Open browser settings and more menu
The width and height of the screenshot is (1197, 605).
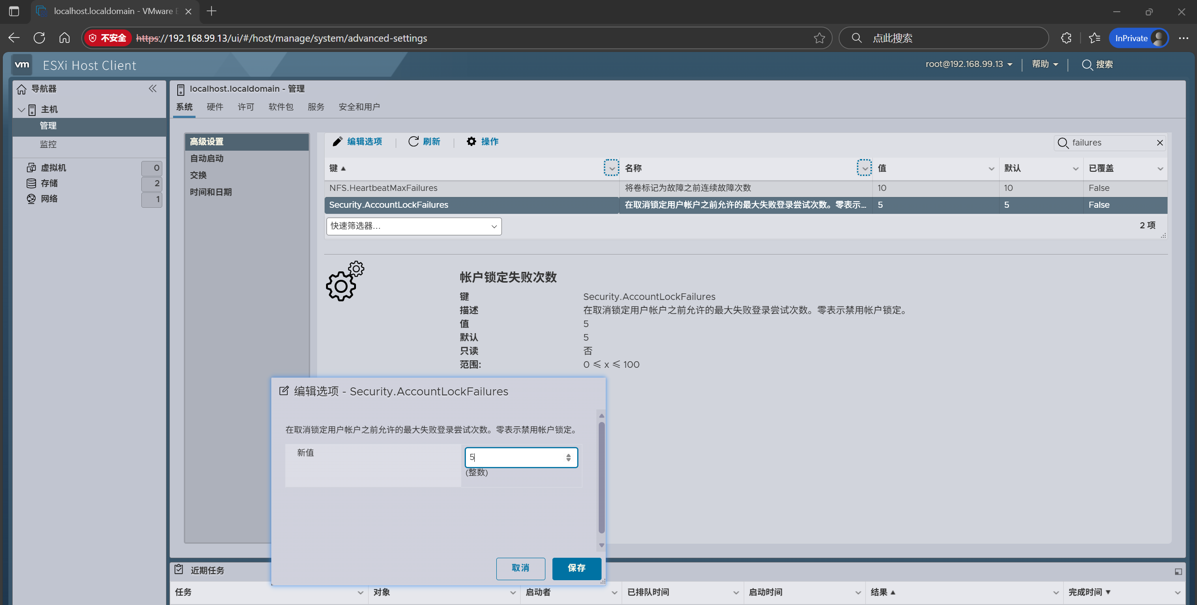coord(1183,38)
